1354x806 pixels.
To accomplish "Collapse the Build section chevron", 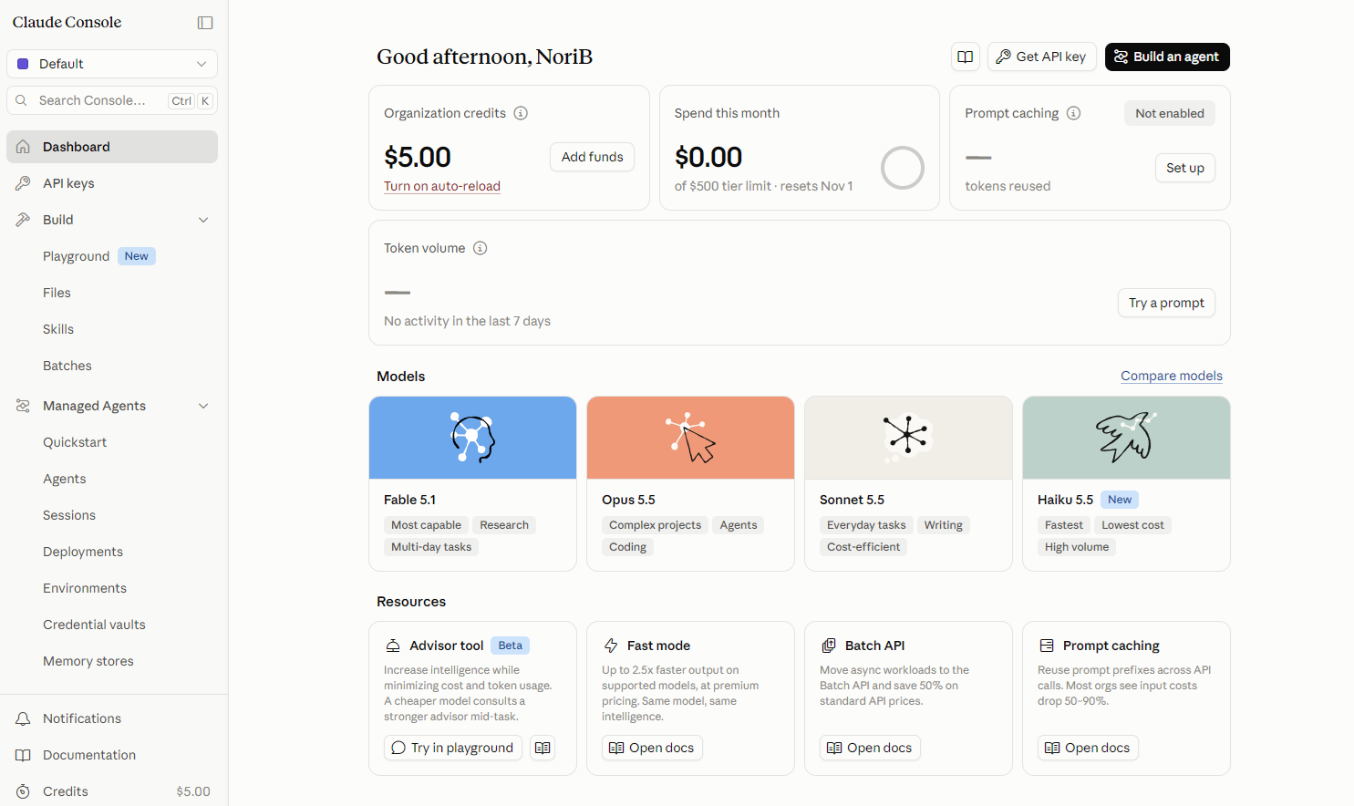I will (203, 220).
